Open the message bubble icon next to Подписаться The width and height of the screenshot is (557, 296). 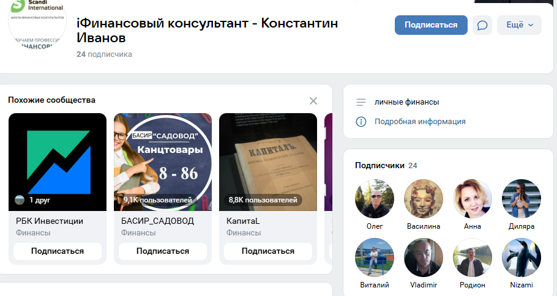(x=482, y=25)
